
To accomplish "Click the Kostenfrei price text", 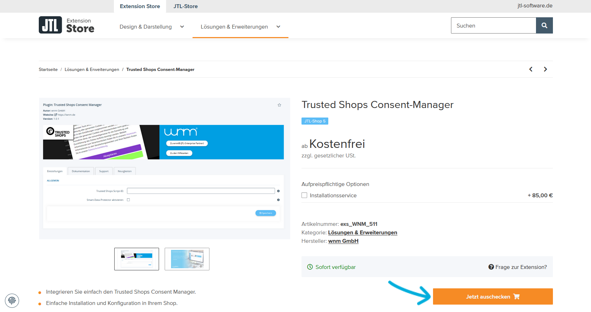I will pos(337,144).
